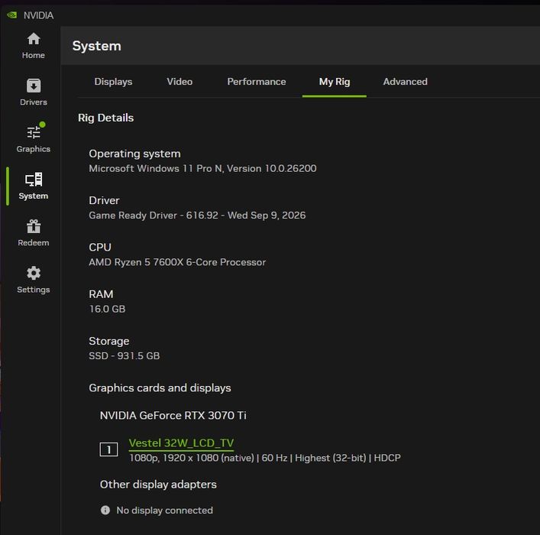Viewport: 540px width, 535px height.
Task: Click the 1080p, 1920 x 1080 display details
Action: point(265,458)
